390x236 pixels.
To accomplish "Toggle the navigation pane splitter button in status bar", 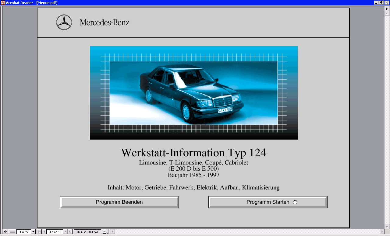I will (x=5, y=232).
